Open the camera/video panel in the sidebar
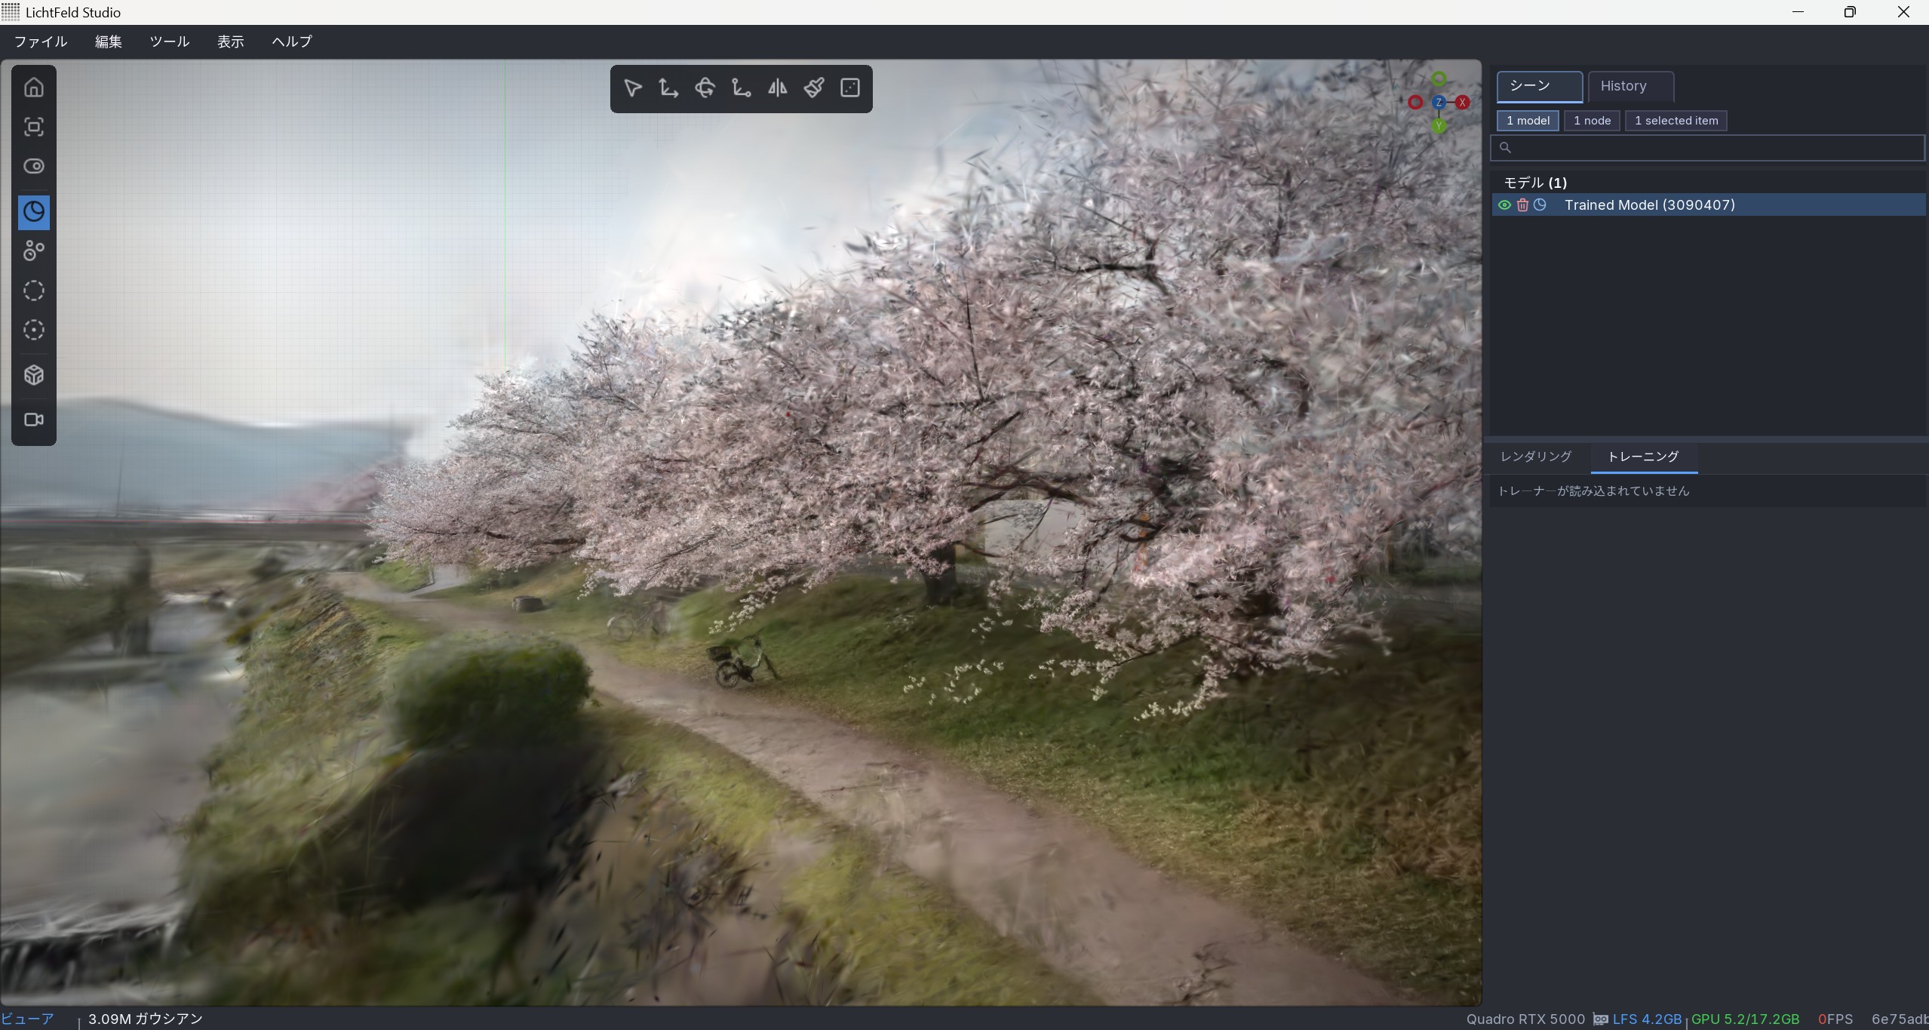Viewport: 1929px width, 1030px height. (x=34, y=420)
